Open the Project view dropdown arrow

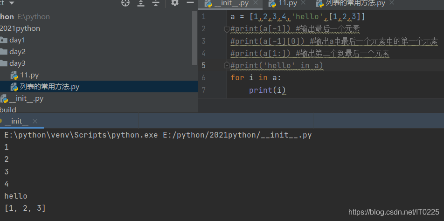pyautogui.click(x=12, y=3)
